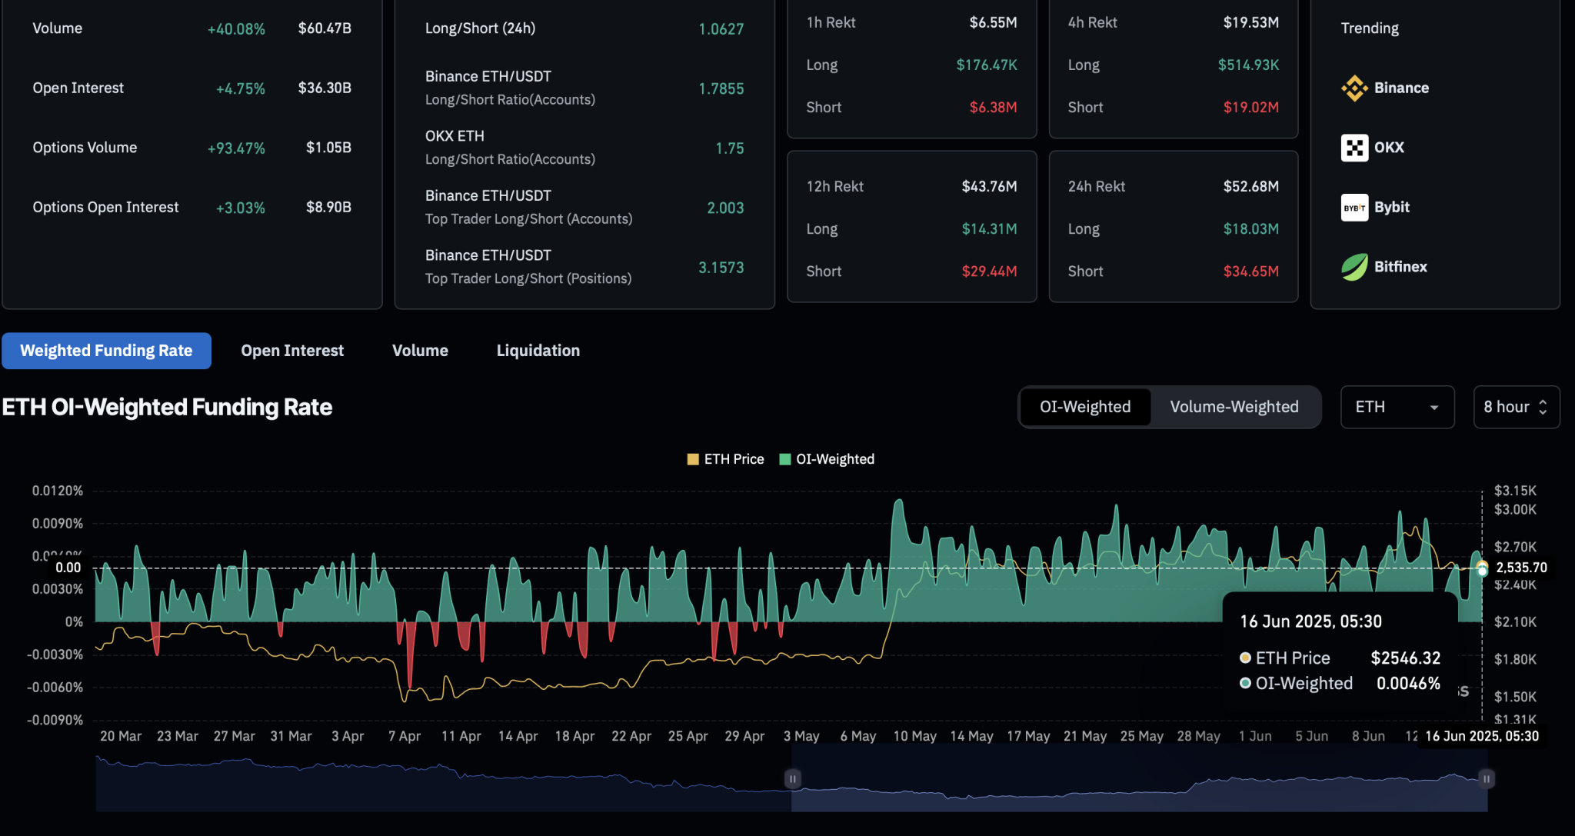
Task: Switch to the Open Interest tab
Action: click(292, 351)
